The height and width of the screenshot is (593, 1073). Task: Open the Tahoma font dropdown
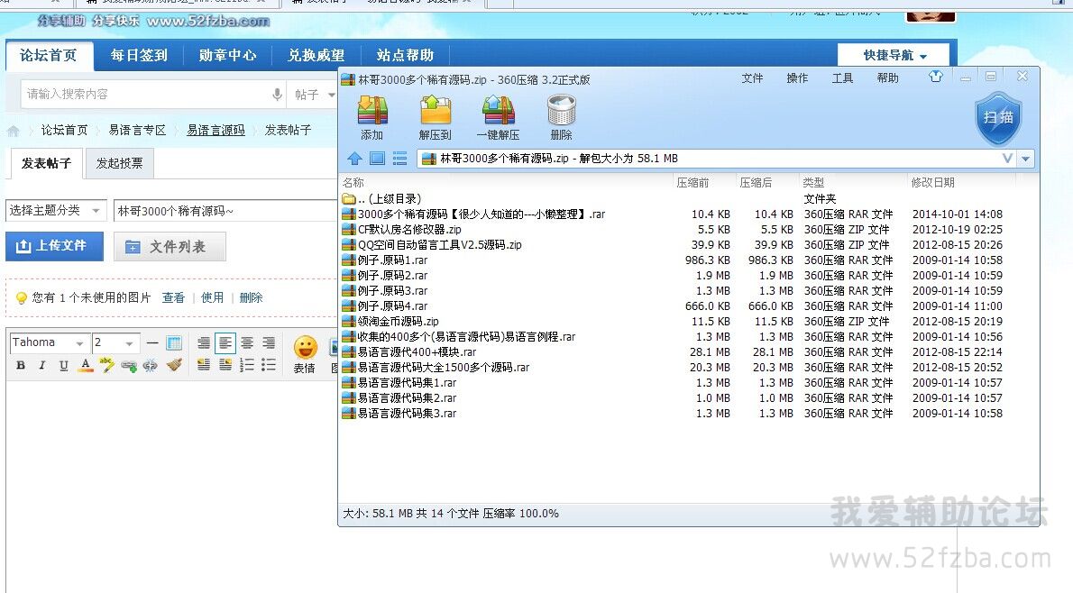[x=49, y=343]
